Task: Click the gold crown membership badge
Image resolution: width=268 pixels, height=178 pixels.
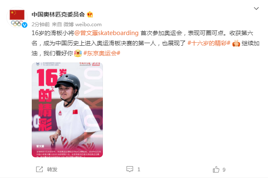Action: pos(90,14)
